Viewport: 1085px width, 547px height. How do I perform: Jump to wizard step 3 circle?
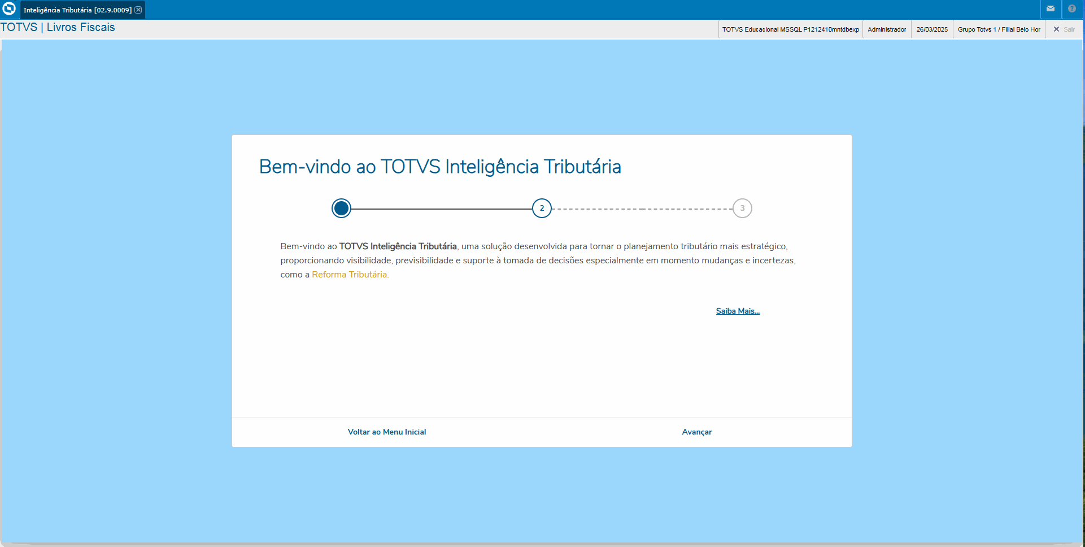tap(742, 209)
